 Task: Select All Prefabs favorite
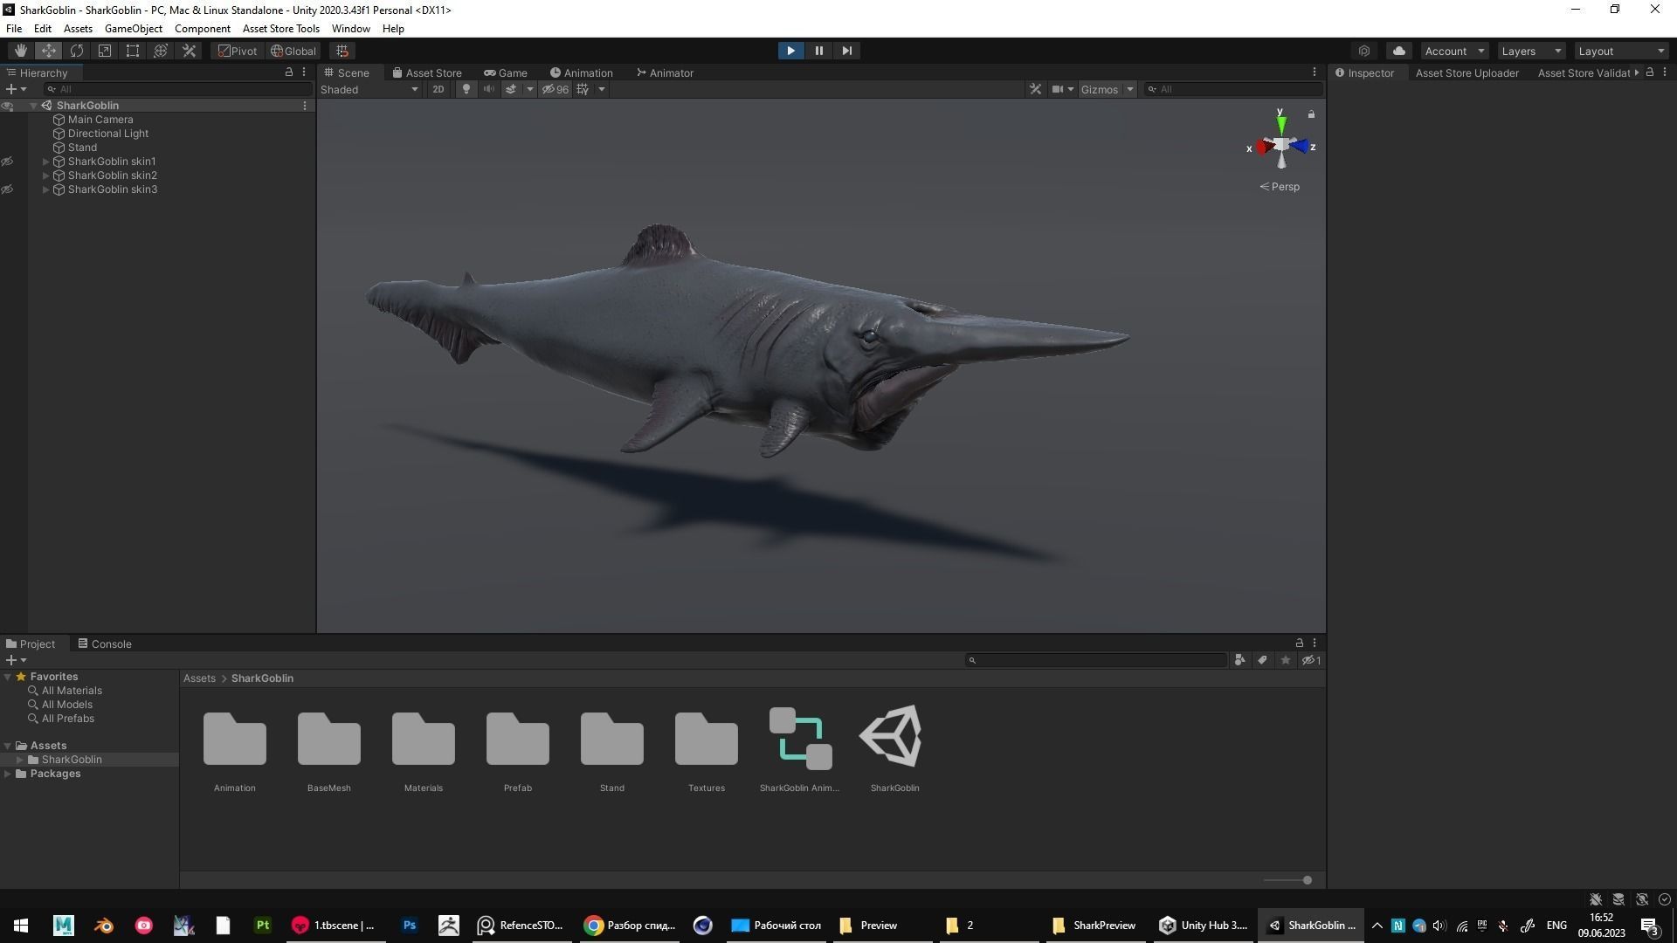point(68,719)
